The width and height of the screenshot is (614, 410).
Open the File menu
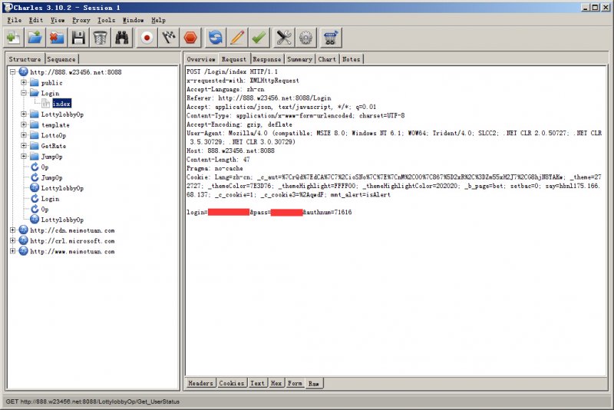[15, 20]
